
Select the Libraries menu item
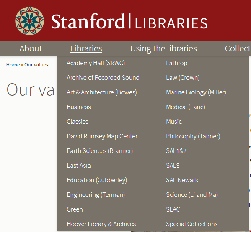[x=86, y=48]
